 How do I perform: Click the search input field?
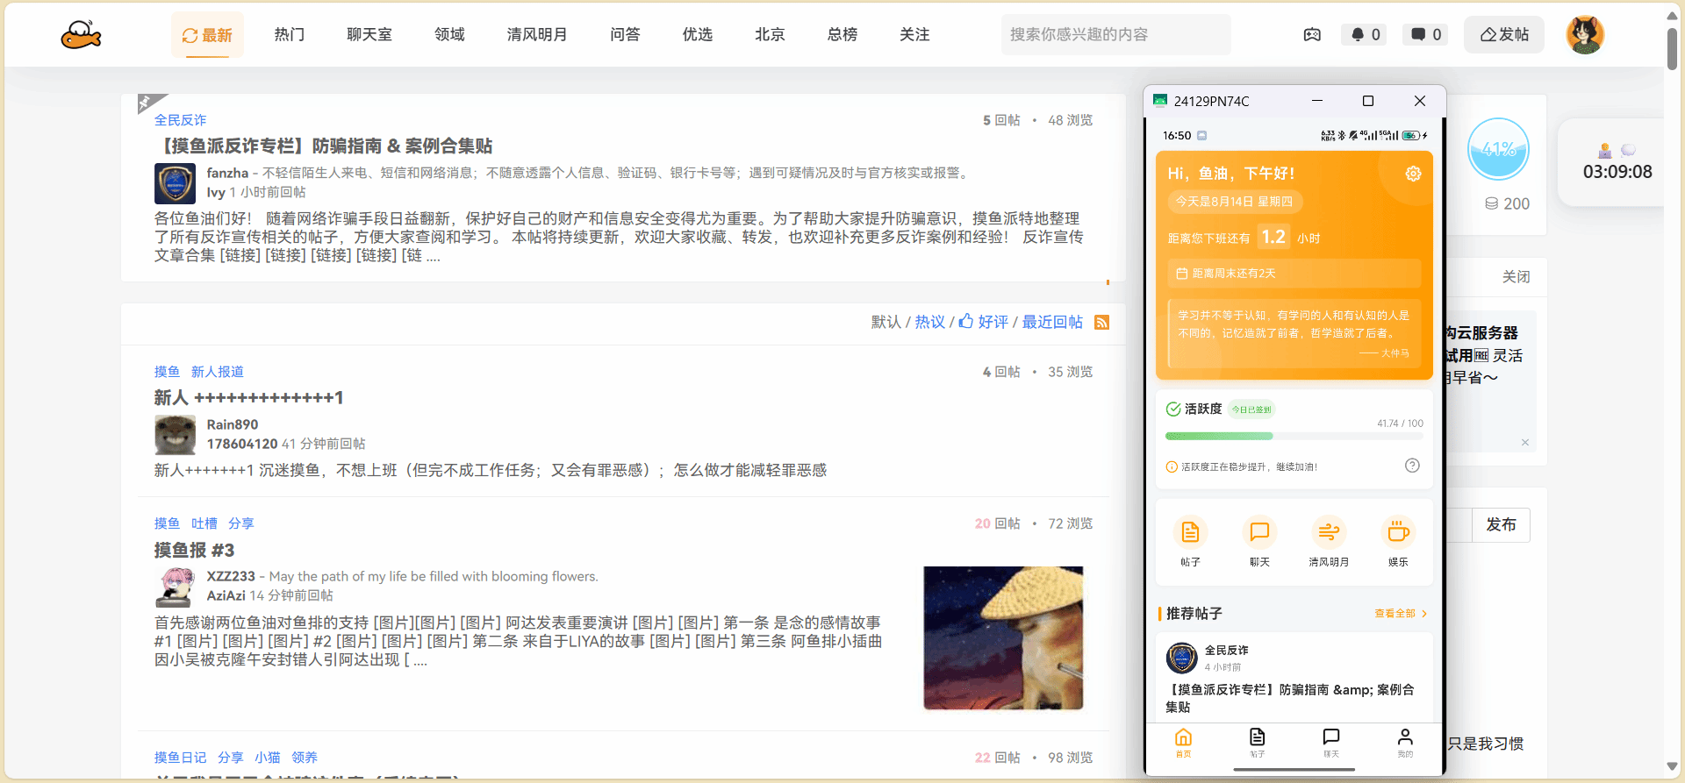pyautogui.click(x=1115, y=35)
